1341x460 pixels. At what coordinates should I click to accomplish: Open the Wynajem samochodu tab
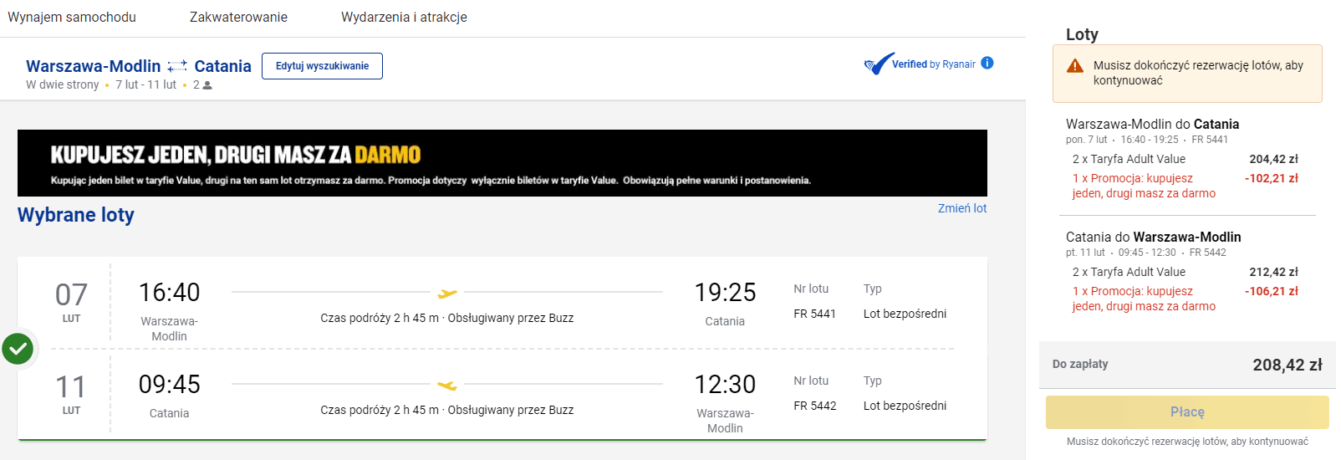tap(72, 17)
